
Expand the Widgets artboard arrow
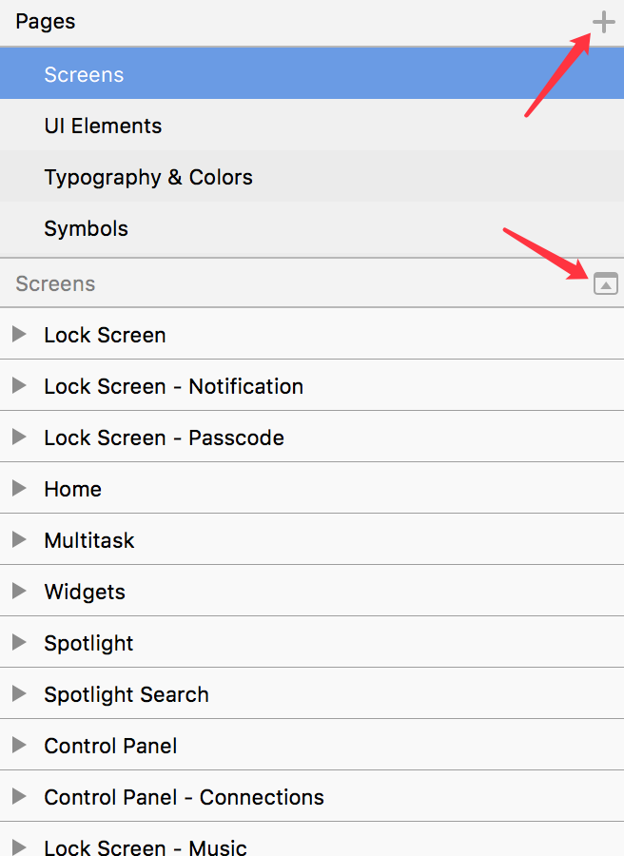(19, 591)
